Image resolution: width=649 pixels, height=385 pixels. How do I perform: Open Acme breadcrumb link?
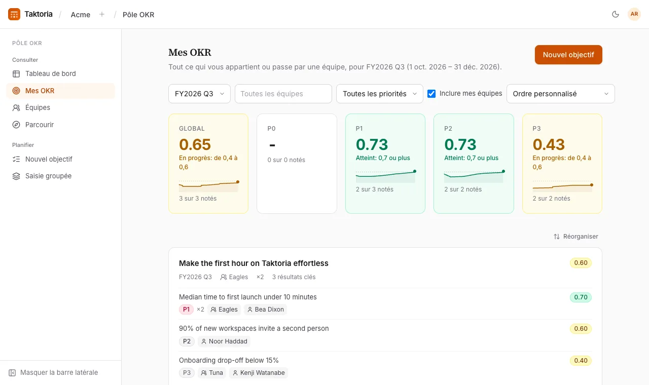click(81, 15)
